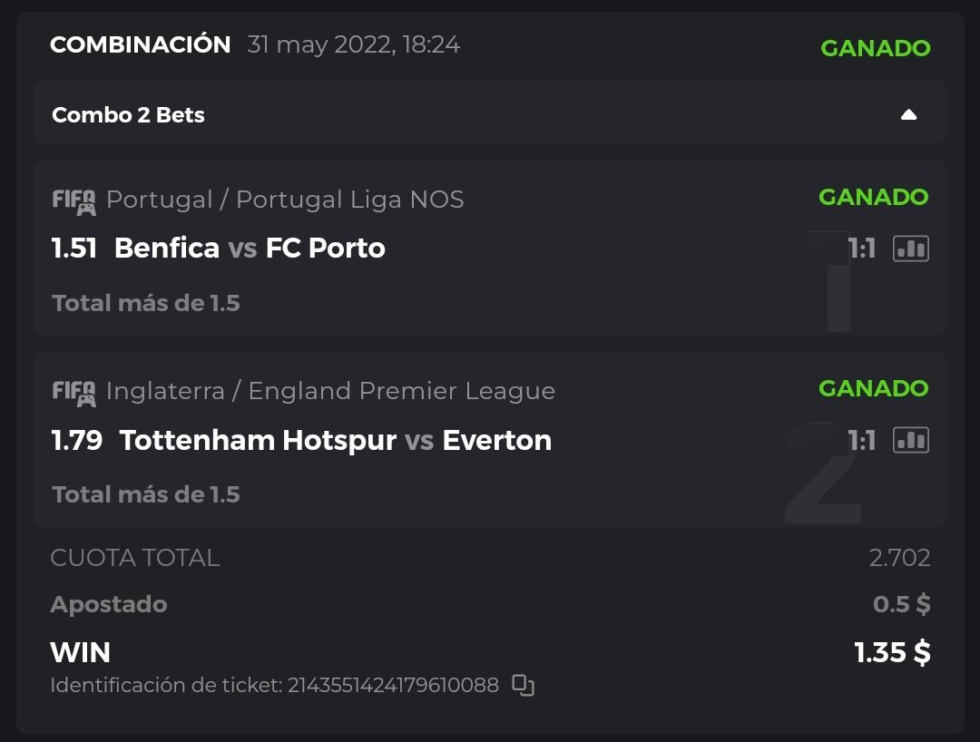
Task: Click the top GANADO status of the combination
Action: (875, 48)
